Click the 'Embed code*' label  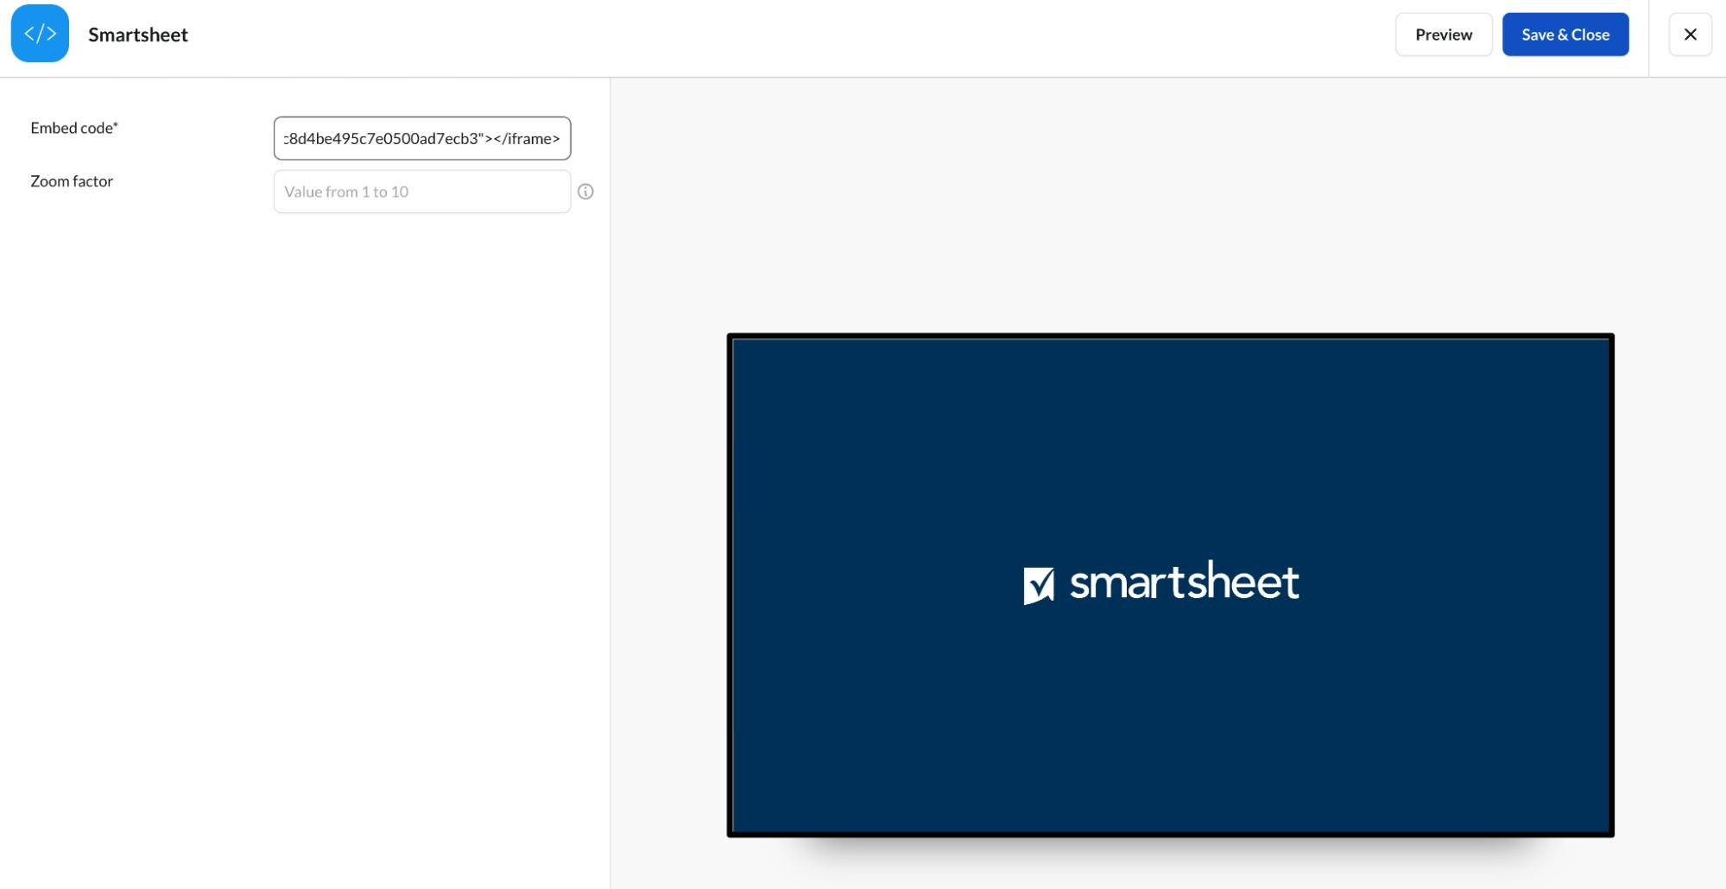click(x=74, y=128)
